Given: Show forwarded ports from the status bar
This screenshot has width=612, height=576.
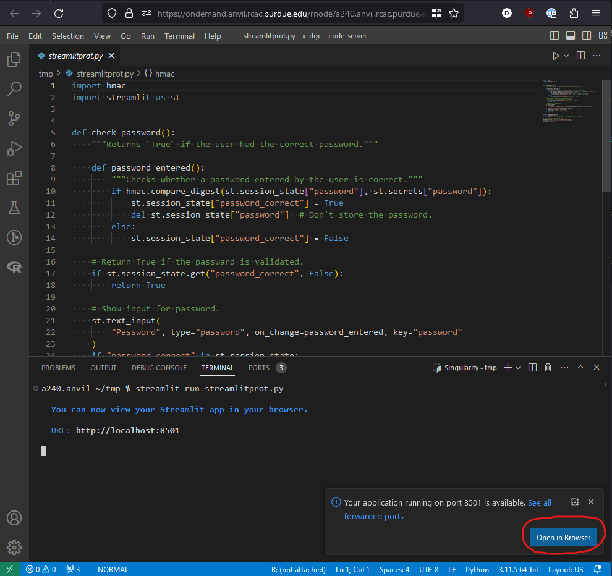Looking at the screenshot, I should [x=73, y=569].
